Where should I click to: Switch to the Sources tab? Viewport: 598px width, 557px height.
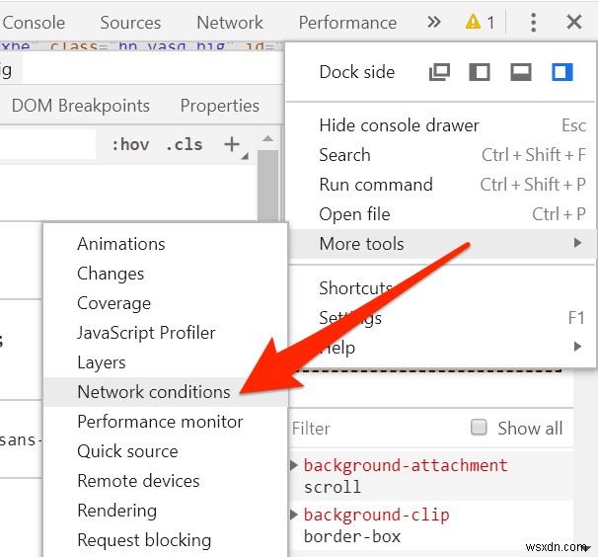point(130,23)
